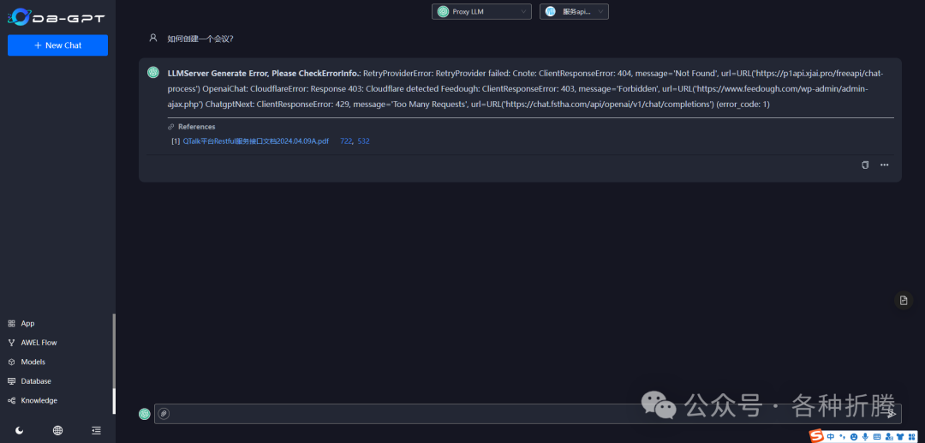925x443 pixels.
Task: Click the DB-GPT logo
Action: 56,16
